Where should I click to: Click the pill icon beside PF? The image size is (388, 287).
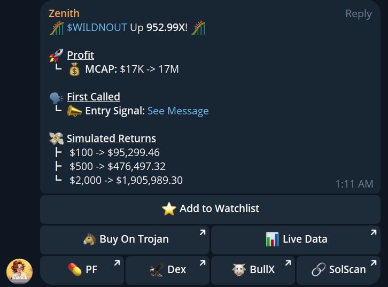[x=75, y=269]
